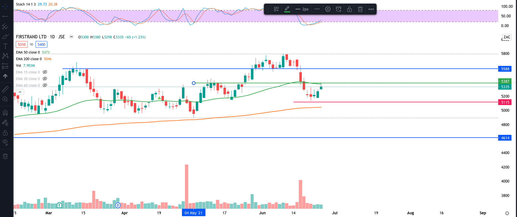Click the Zoom In tool
Viewport: 517px width, 217px height.
pyautogui.click(x=5, y=99)
